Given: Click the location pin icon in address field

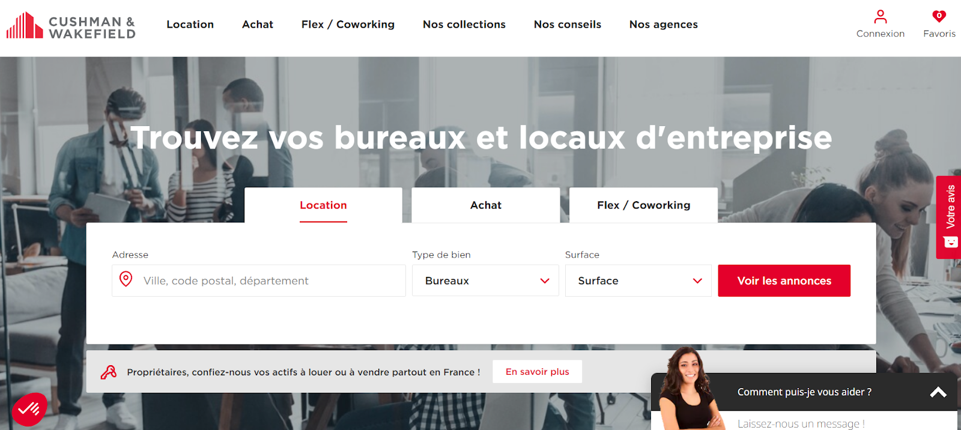Looking at the screenshot, I should (126, 279).
